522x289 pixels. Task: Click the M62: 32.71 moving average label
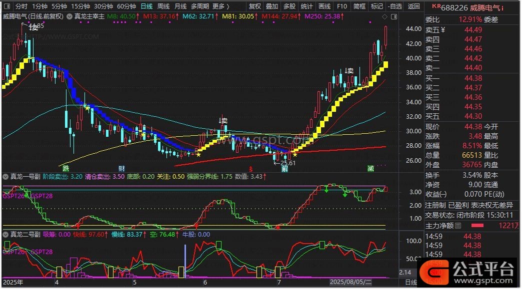coord(200,16)
